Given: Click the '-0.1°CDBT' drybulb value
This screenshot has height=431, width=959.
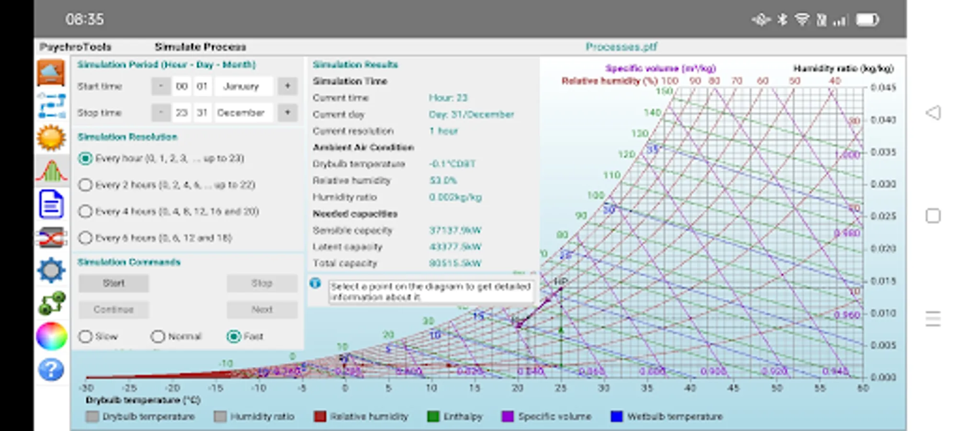Looking at the screenshot, I should tap(452, 164).
